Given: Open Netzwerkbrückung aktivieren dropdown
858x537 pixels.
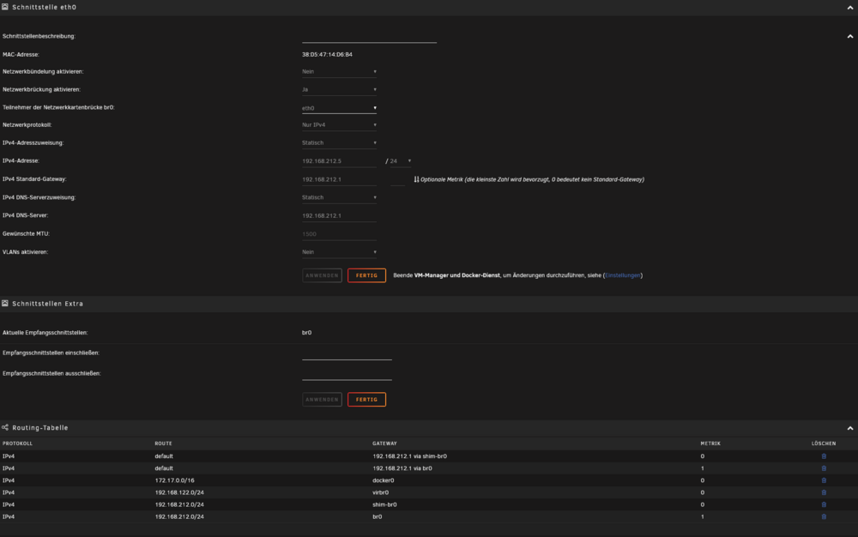Looking at the screenshot, I should tap(339, 89).
